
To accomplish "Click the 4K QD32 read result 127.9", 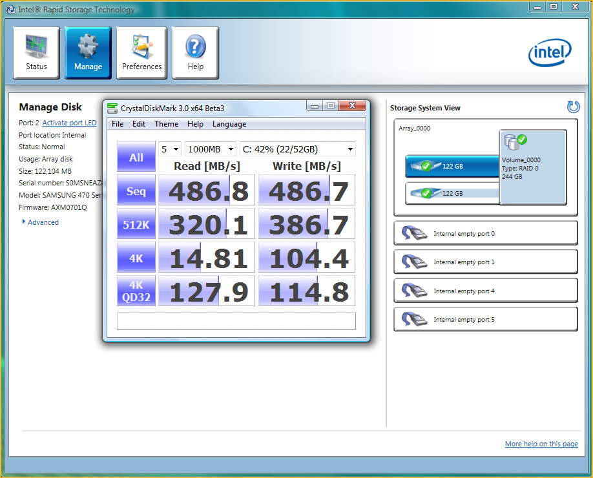I will point(207,291).
